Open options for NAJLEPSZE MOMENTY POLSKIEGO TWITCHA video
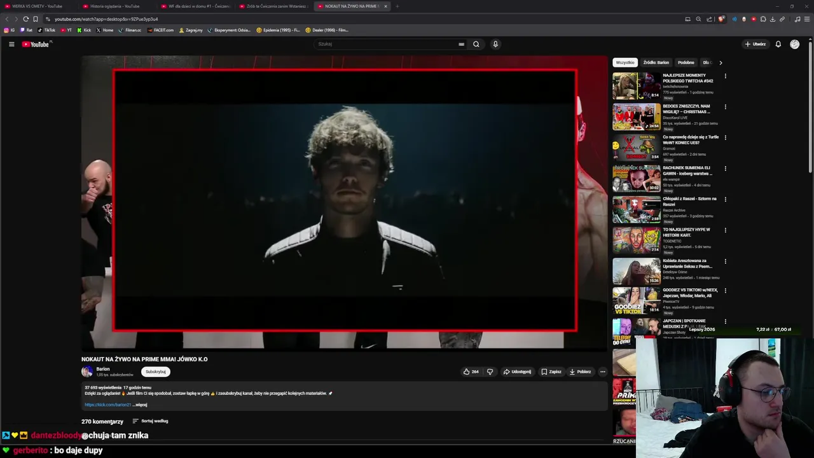The image size is (814, 458). 725,76
